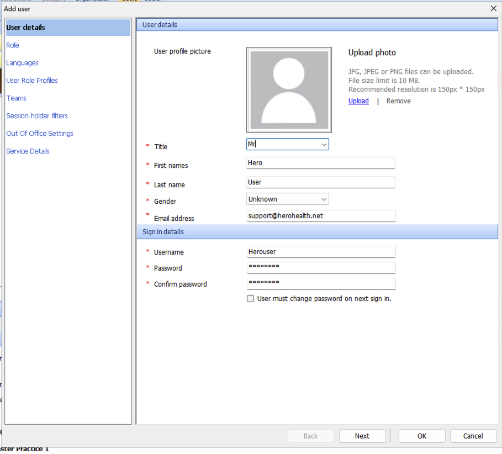The height and width of the screenshot is (454, 502).
Task: Enable user must change password checkbox
Action: [x=251, y=299]
